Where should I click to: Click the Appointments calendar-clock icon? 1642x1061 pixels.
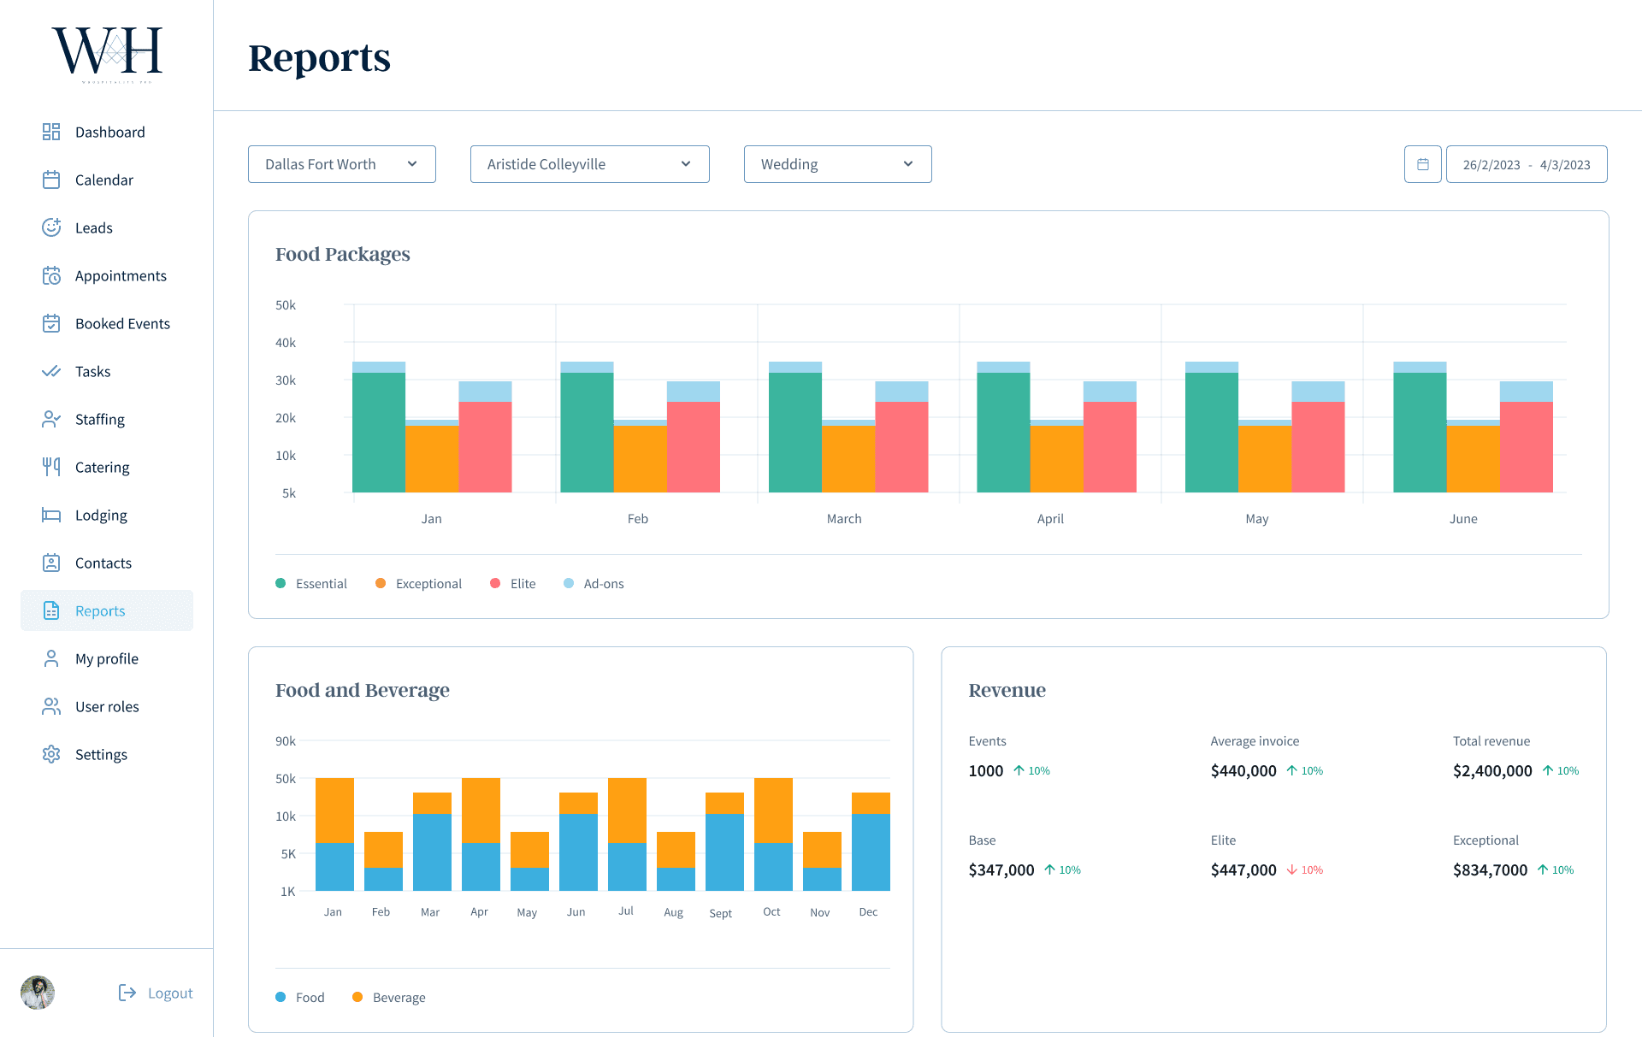[x=51, y=275]
